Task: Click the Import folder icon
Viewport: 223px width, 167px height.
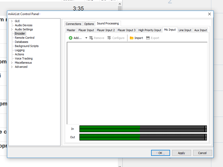Action: 132,38
